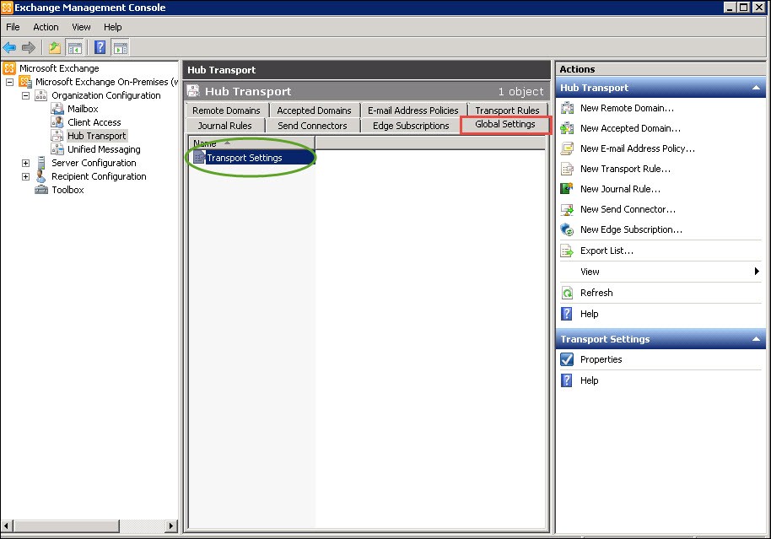Click New Send Connector link
Viewport: 771px width, 539px height.
(x=628, y=209)
